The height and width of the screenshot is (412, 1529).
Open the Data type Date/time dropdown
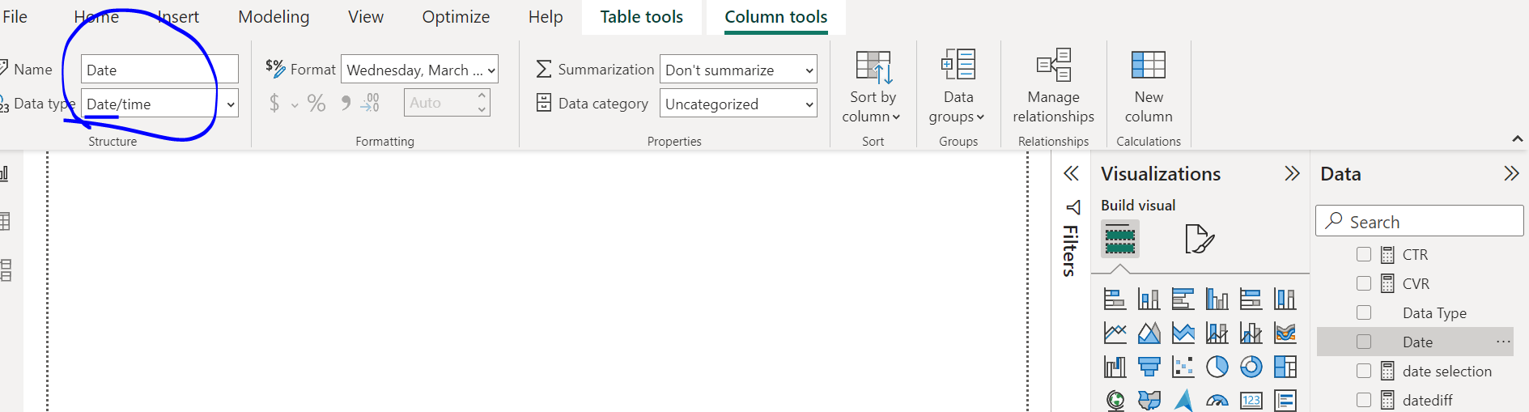pyautogui.click(x=159, y=104)
